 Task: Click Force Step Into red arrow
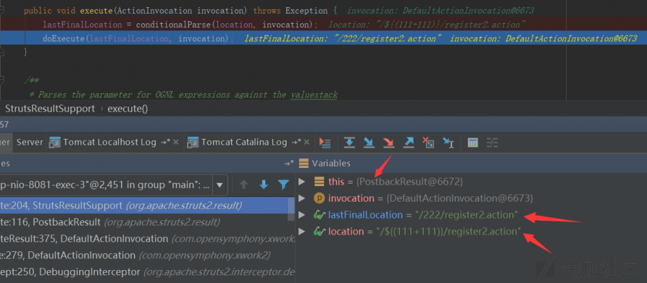[388, 142]
